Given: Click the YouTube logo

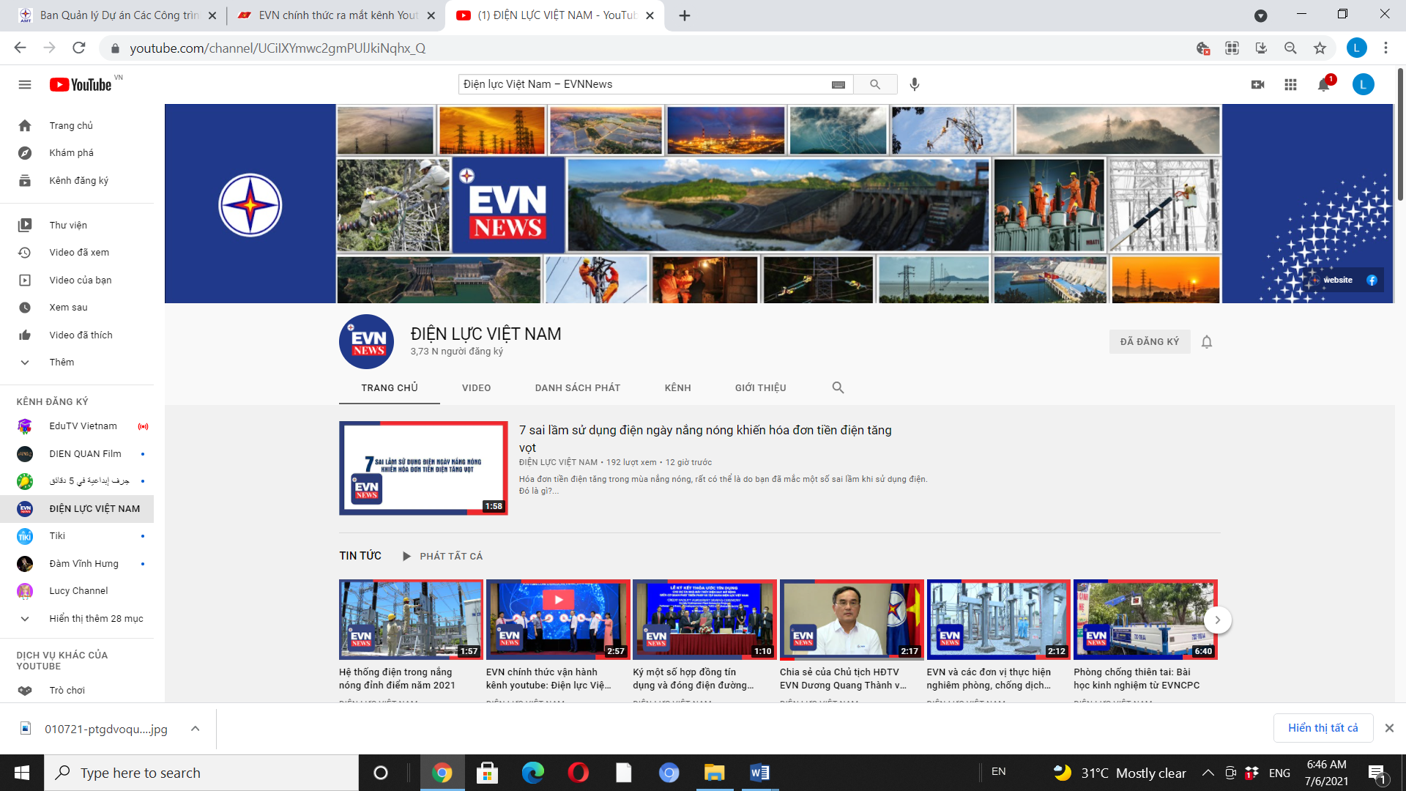Looking at the screenshot, I should 81,84.
